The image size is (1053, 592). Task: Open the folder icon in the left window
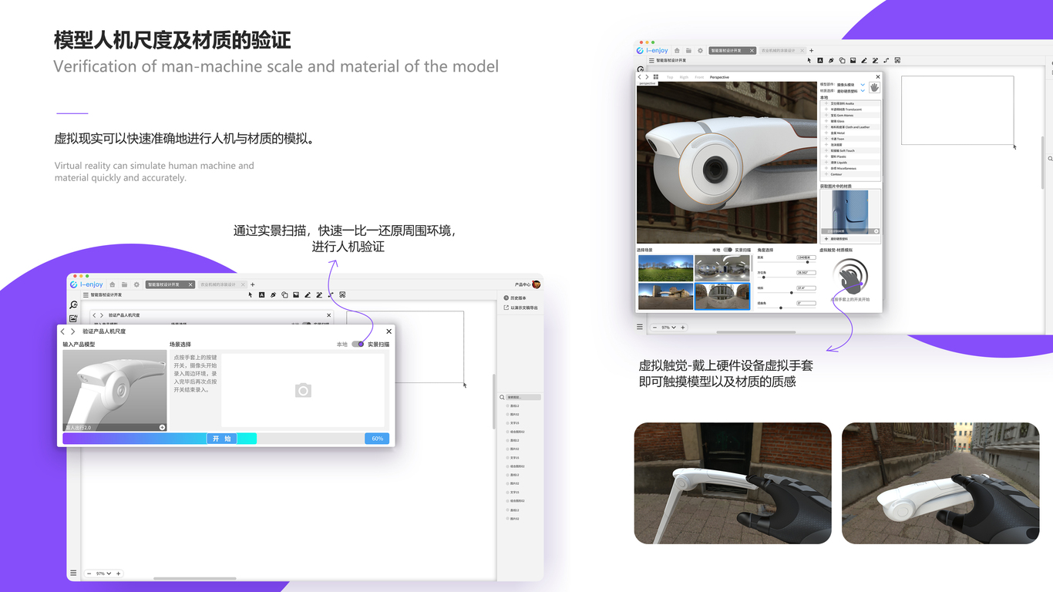(124, 284)
